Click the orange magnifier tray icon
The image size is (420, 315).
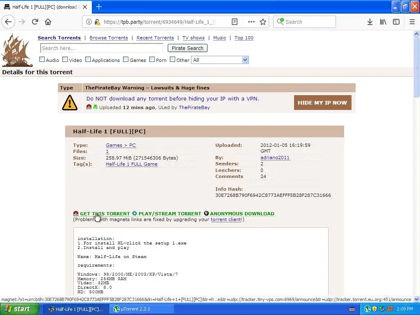pos(390,309)
